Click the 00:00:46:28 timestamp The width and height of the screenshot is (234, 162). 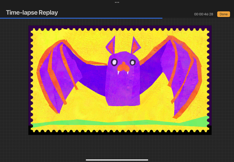point(204,14)
